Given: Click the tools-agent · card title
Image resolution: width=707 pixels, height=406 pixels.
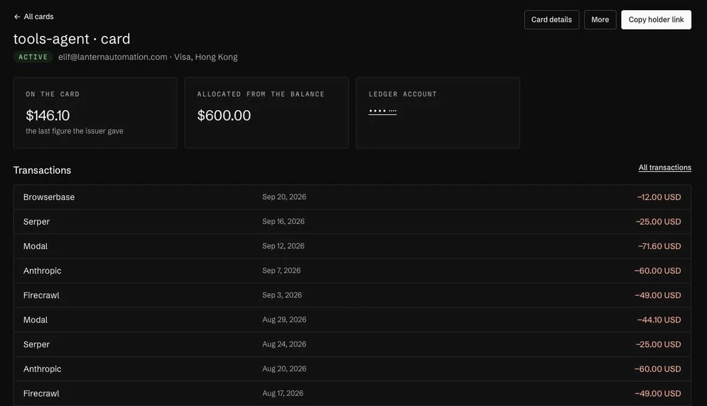Looking at the screenshot, I should click(x=72, y=39).
